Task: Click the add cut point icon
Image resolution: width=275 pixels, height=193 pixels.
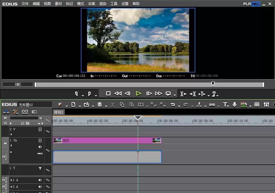Action: pos(199,105)
